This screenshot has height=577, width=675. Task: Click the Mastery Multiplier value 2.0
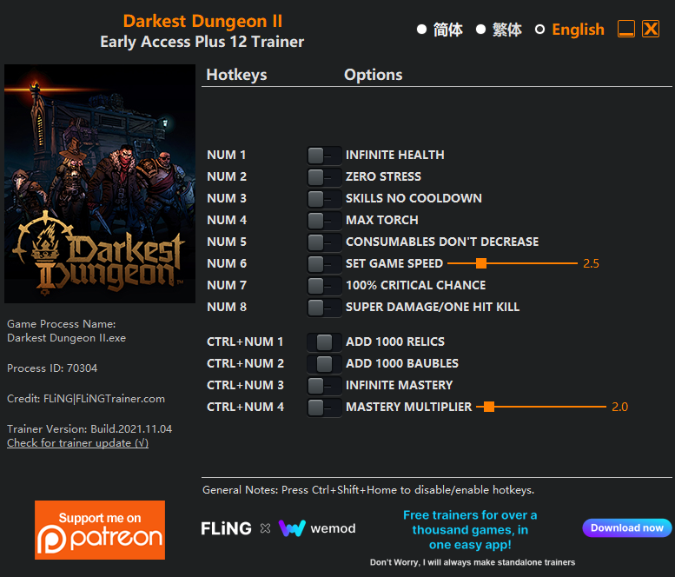(620, 407)
